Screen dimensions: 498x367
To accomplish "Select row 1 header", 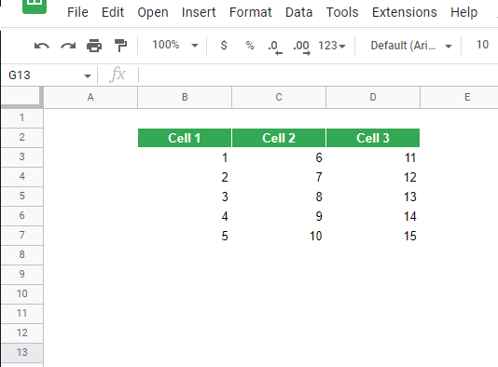I will click(x=21, y=118).
